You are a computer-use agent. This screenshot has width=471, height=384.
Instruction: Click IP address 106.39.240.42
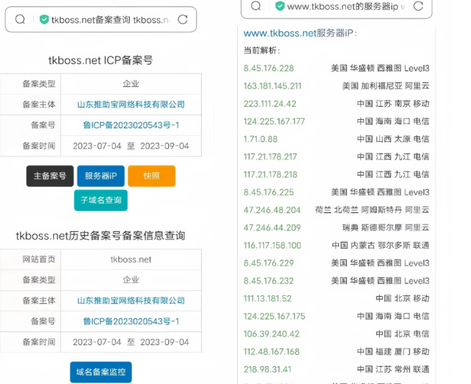coord(271,334)
